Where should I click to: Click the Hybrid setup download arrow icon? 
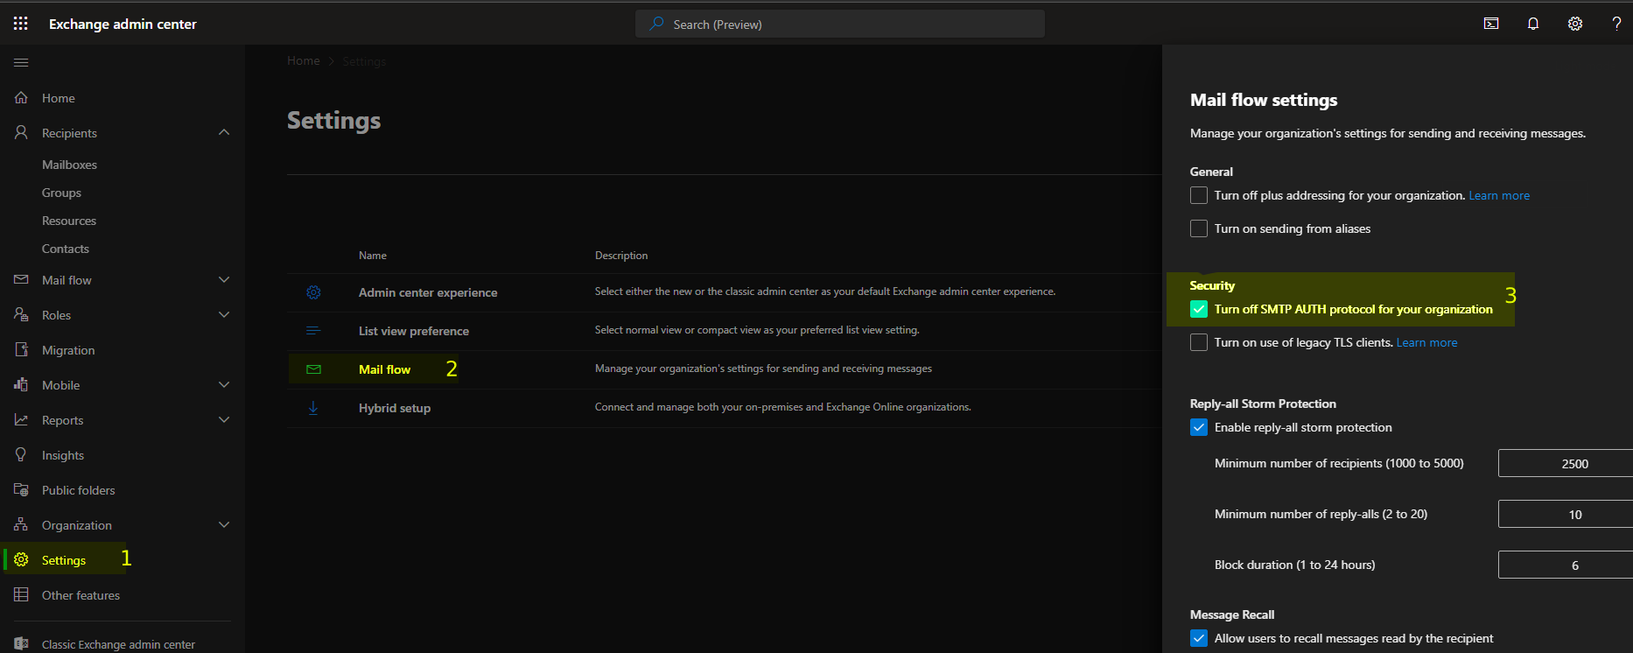(x=313, y=408)
